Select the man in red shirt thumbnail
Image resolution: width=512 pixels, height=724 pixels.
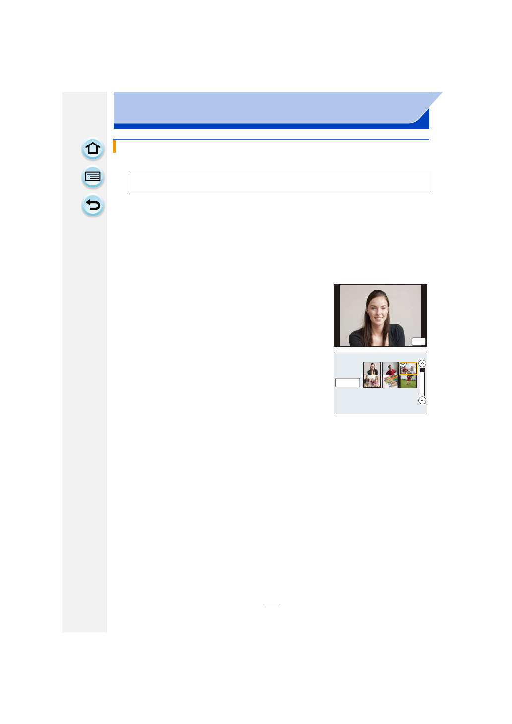390,368
